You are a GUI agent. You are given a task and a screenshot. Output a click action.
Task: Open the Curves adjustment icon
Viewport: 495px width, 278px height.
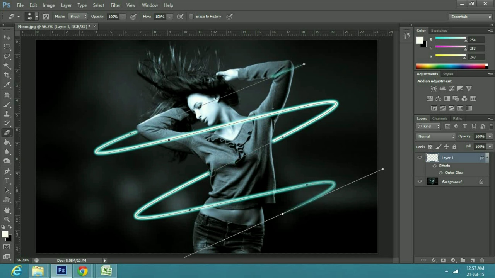(451, 88)
